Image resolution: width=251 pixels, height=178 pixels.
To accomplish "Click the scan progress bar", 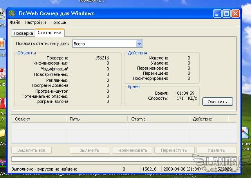I will (124, 159).
